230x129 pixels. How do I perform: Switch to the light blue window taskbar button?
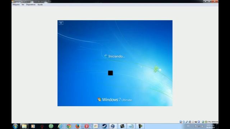point(131,126)
